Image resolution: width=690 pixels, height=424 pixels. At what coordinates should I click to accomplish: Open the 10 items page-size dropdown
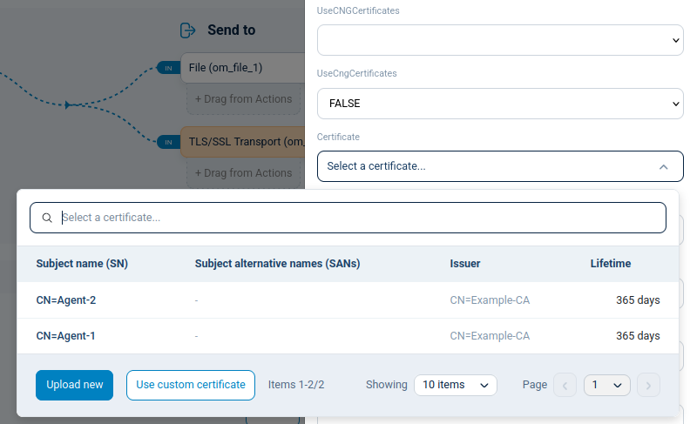pos(456,385)
